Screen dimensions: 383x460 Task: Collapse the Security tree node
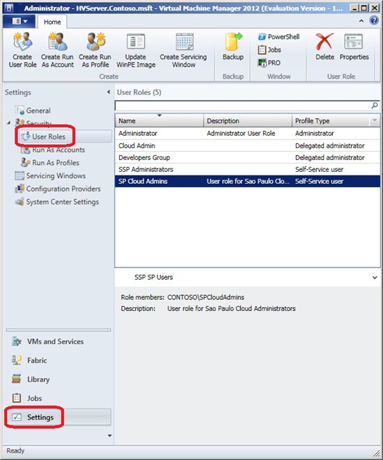(8, 122)
